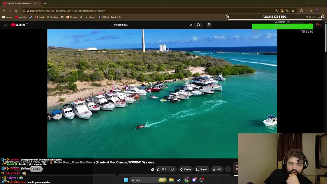Click the taskbar Ara search box
Screen dimensions: 327x184
[x=148, y=180]
